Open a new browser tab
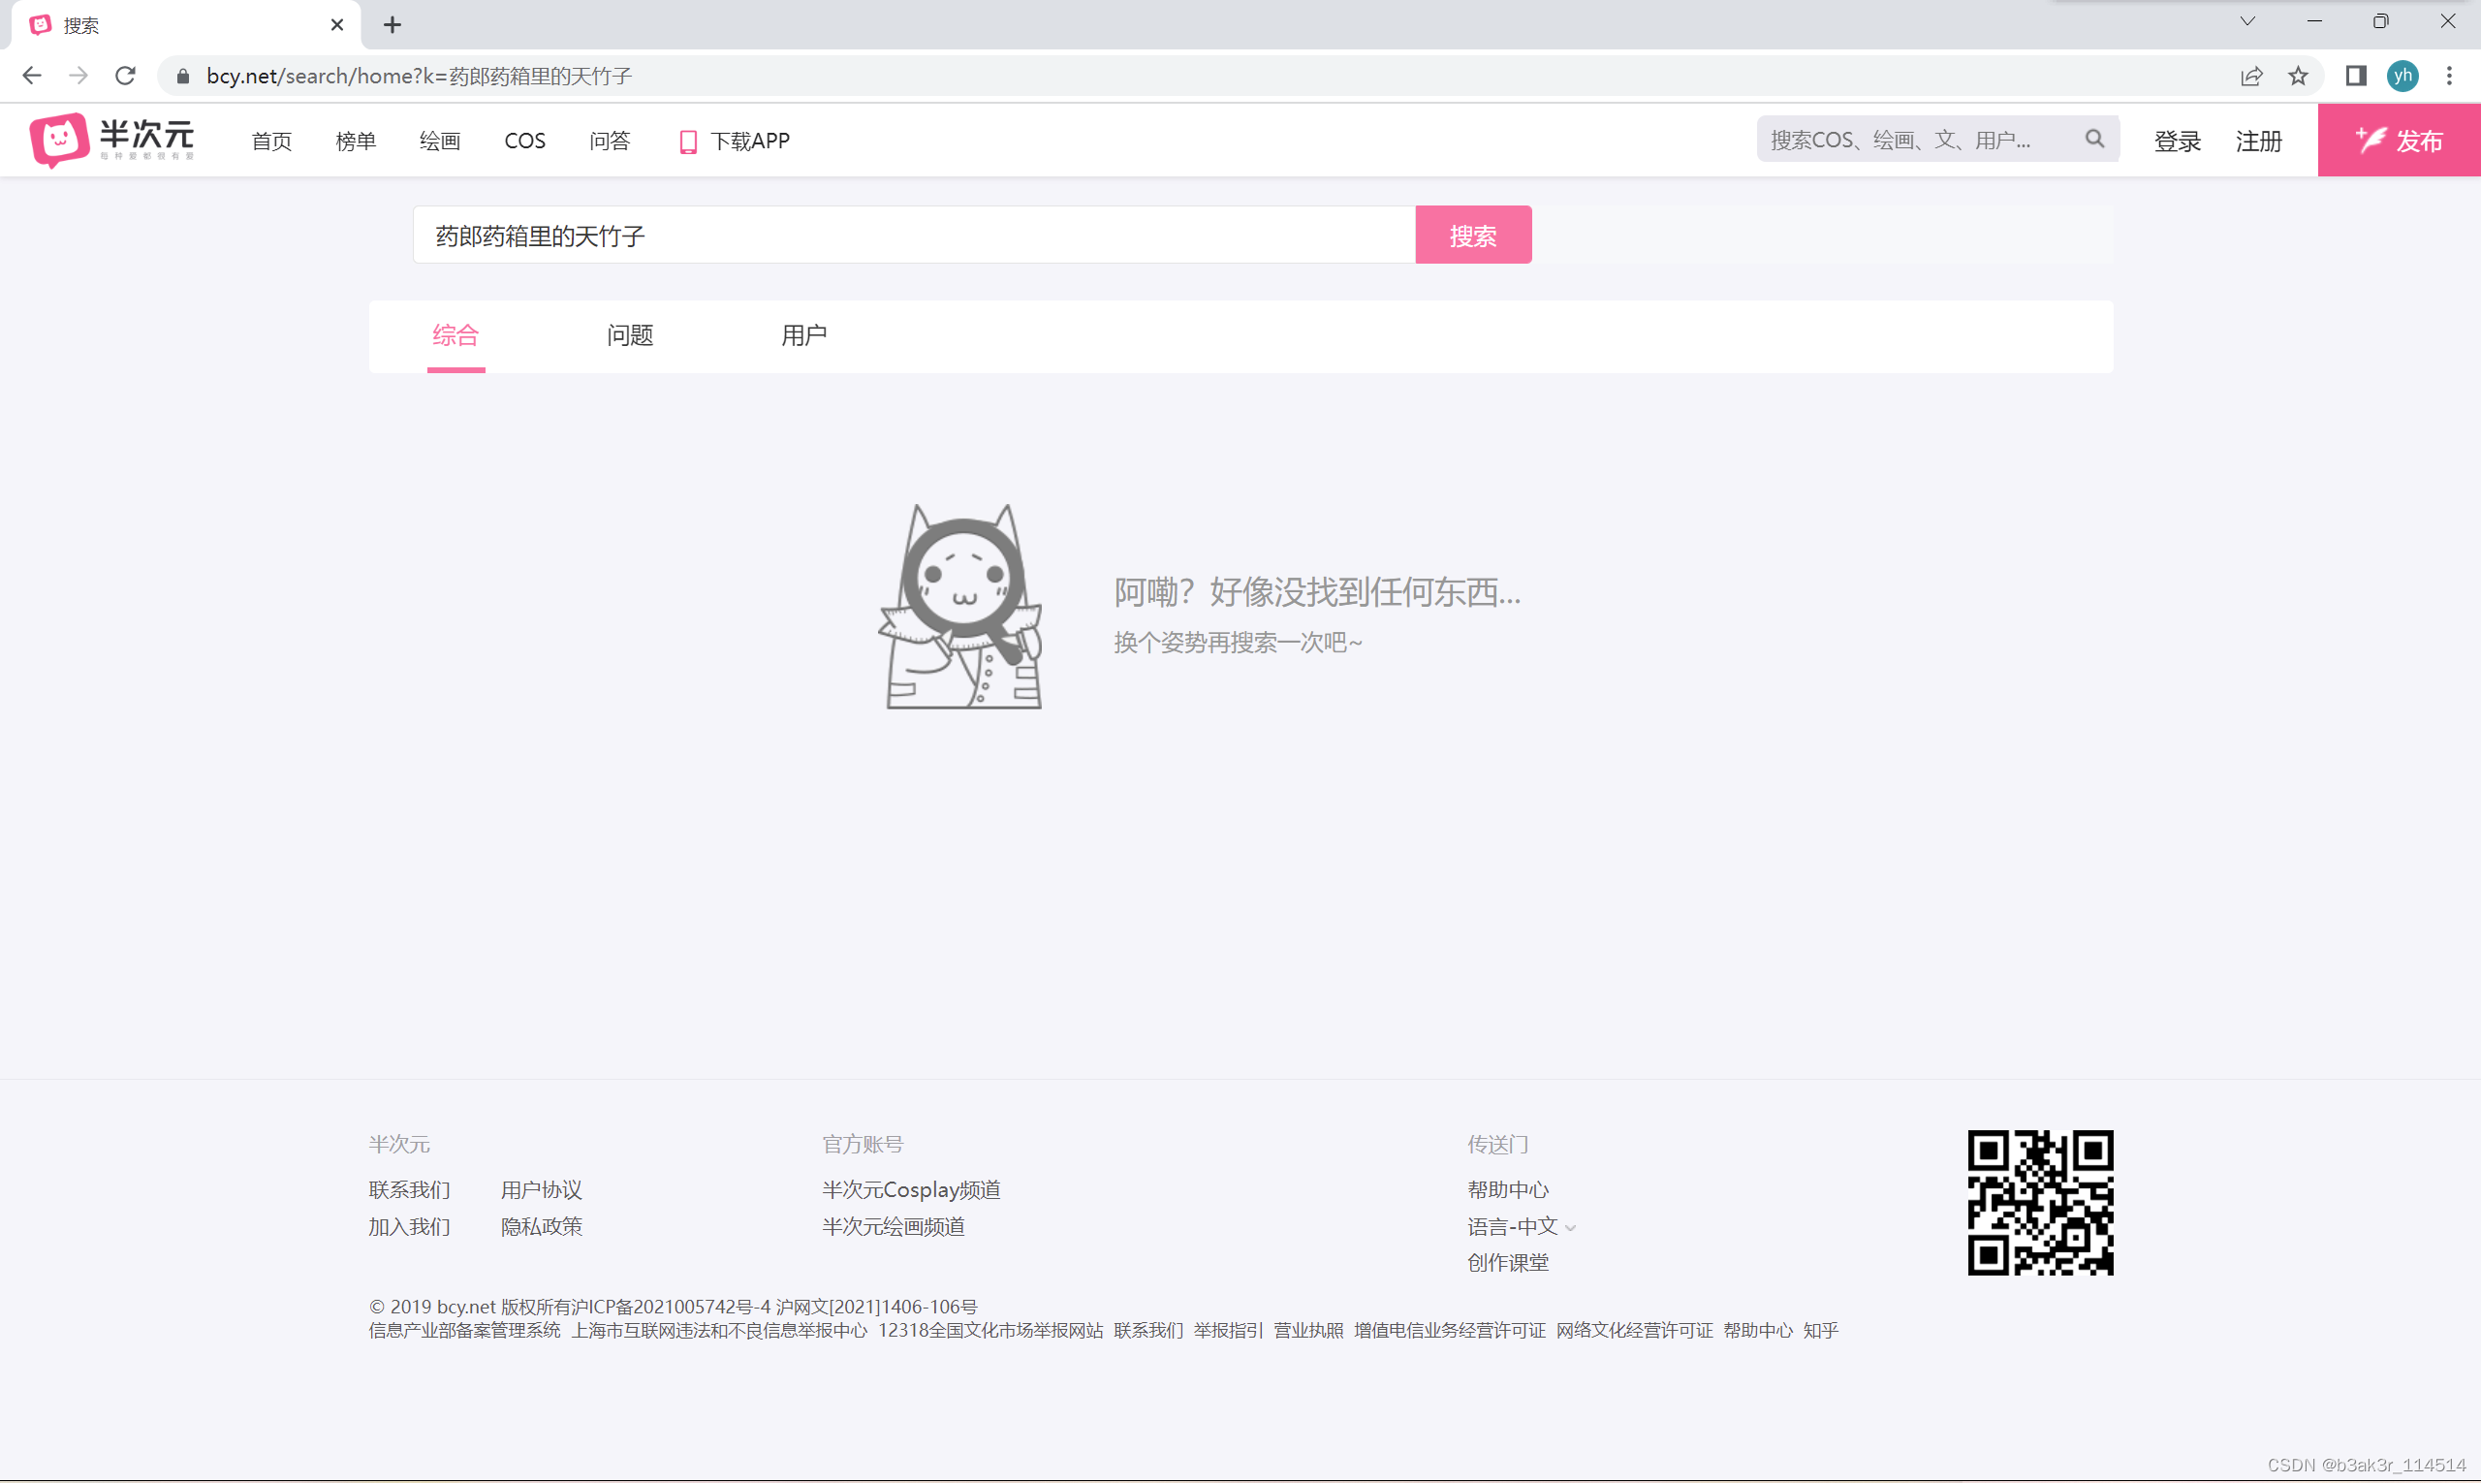This screenshot has height=1483, width=2481. coord(393,25)
